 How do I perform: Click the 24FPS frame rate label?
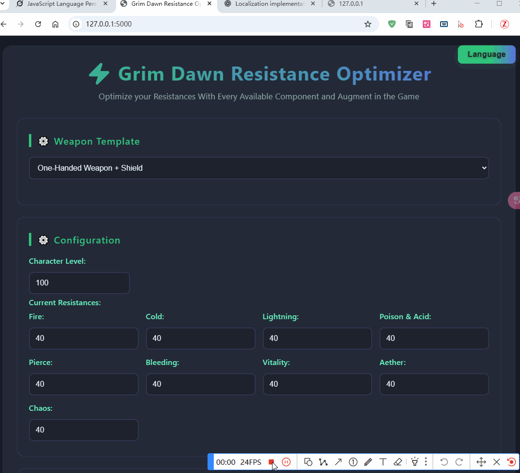pos(251,462)
